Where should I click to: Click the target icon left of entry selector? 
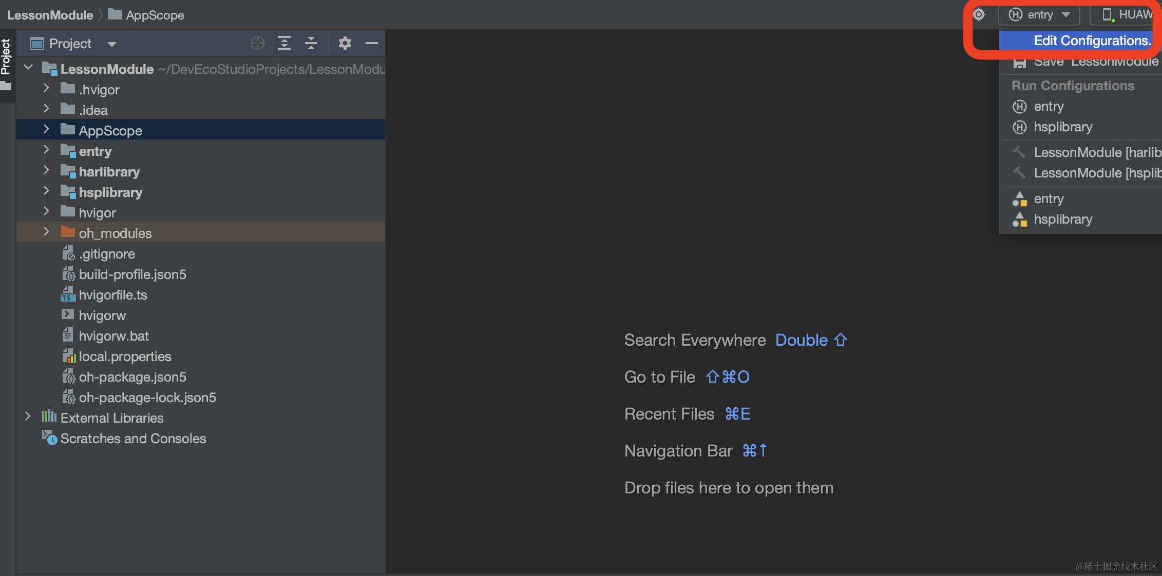[x=979, y=15]
